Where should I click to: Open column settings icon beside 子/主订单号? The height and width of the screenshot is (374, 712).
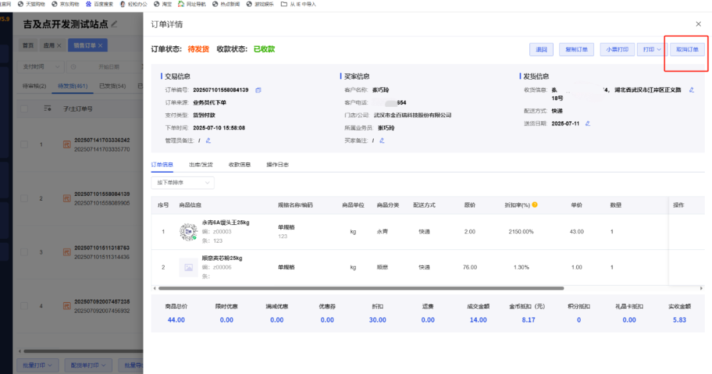47,109
